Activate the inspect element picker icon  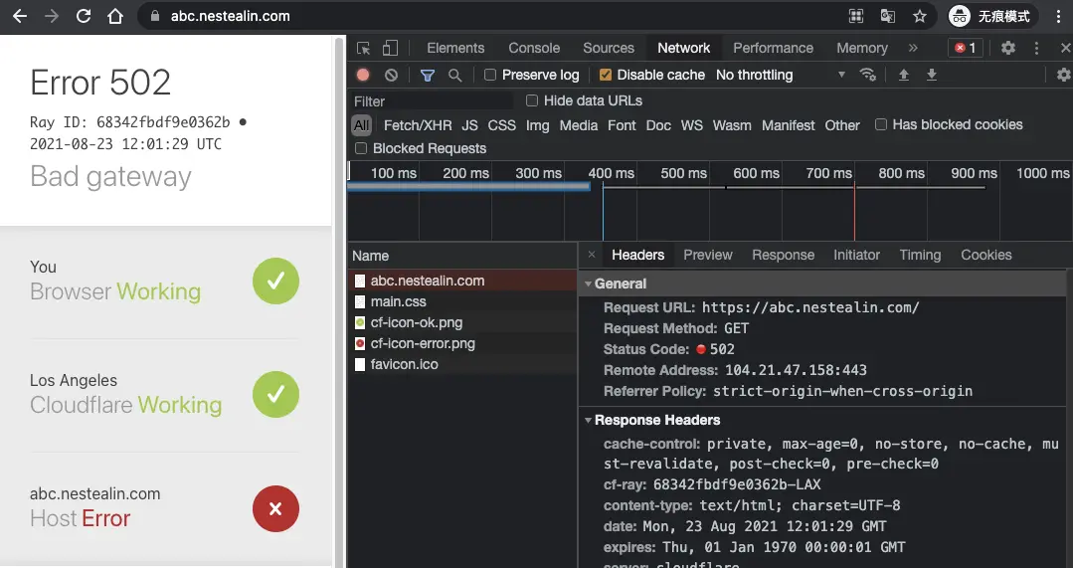point(363,48)
